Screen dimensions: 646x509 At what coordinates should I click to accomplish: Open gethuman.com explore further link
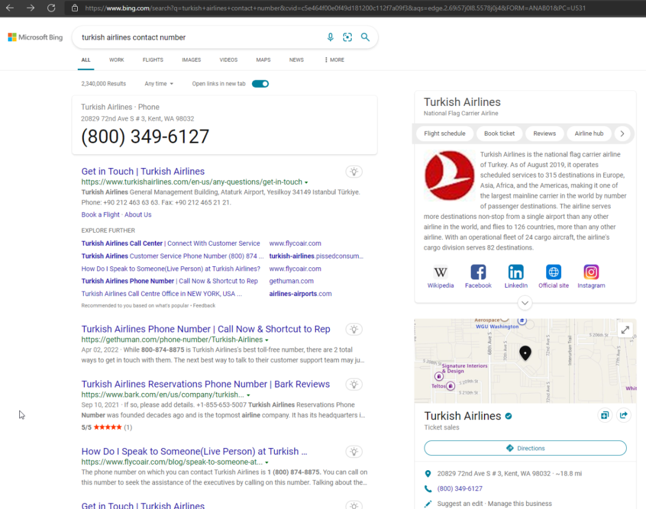(291, 281)
